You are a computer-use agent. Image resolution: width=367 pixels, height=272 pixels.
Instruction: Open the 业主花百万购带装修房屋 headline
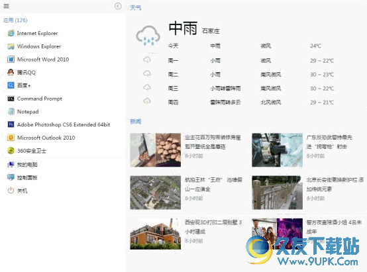tap(213, 142)
